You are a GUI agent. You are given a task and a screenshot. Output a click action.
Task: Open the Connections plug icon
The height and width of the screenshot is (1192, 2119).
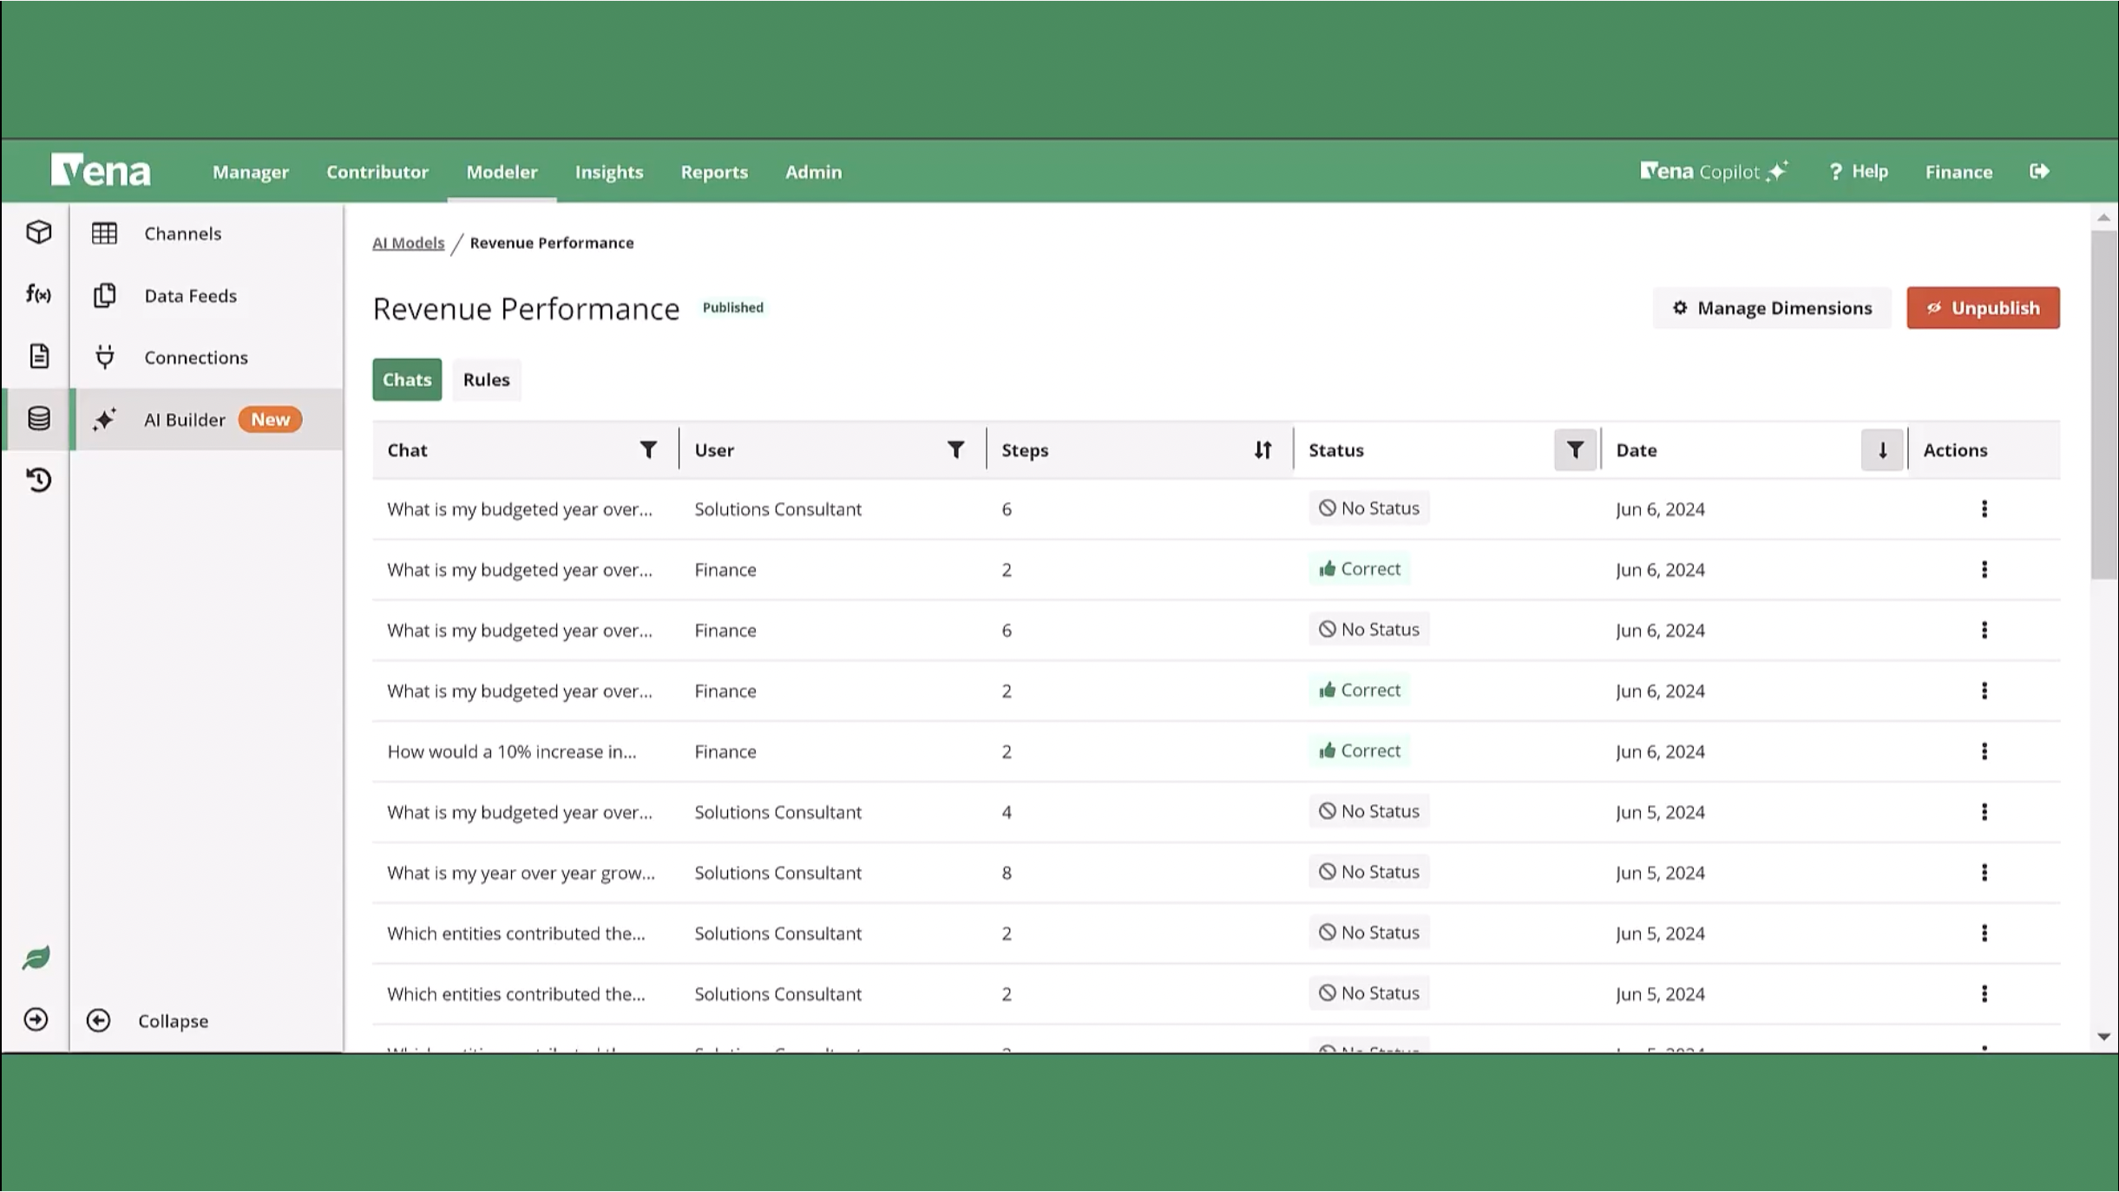pos(104,357)
